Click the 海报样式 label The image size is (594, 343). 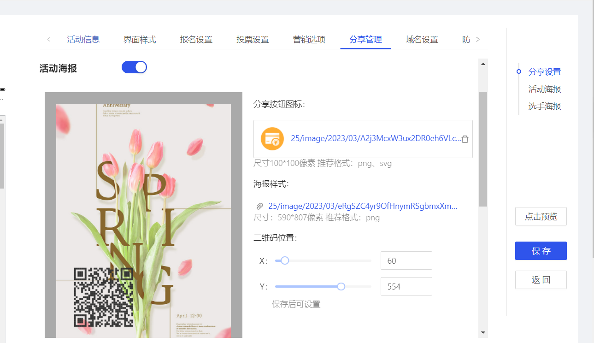pyautogui.click(x=271, y=184)
